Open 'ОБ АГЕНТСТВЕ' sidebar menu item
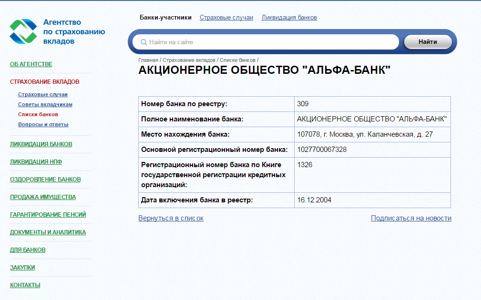This screenshot has height=300, width=481. [x=31, y=64]
